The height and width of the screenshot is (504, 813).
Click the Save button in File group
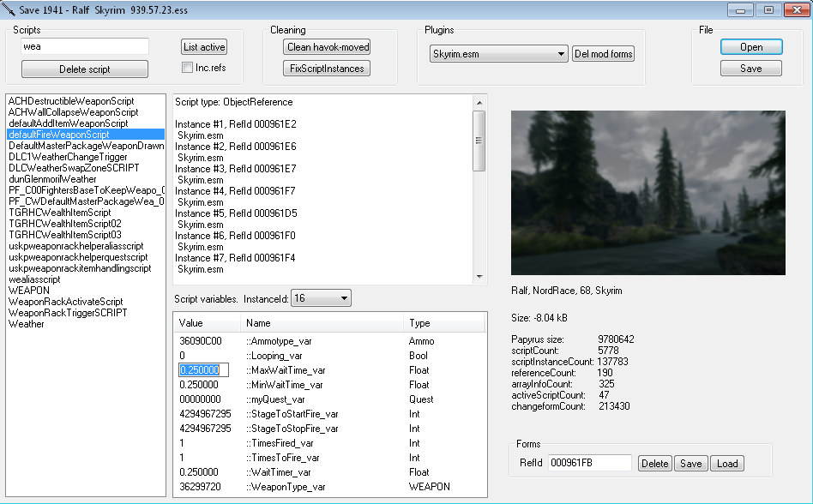[750, 69]
